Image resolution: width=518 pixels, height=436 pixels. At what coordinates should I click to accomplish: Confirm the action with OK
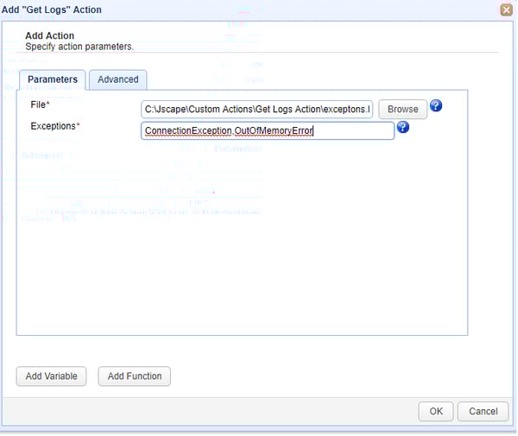tap(436, 411)
